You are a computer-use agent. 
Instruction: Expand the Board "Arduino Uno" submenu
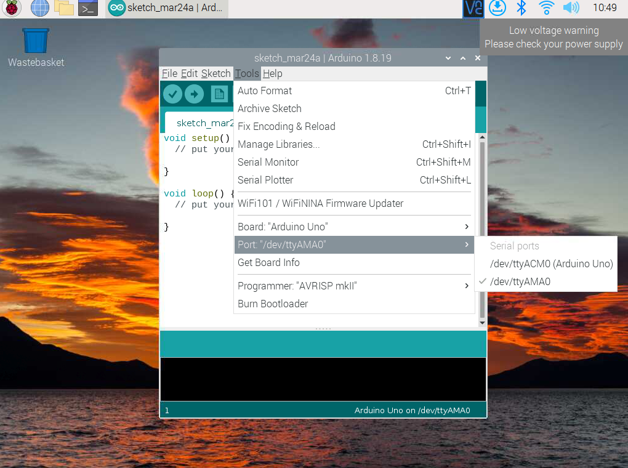354,227
